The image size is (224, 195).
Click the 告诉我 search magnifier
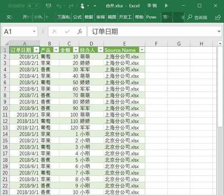click(190, 17)
